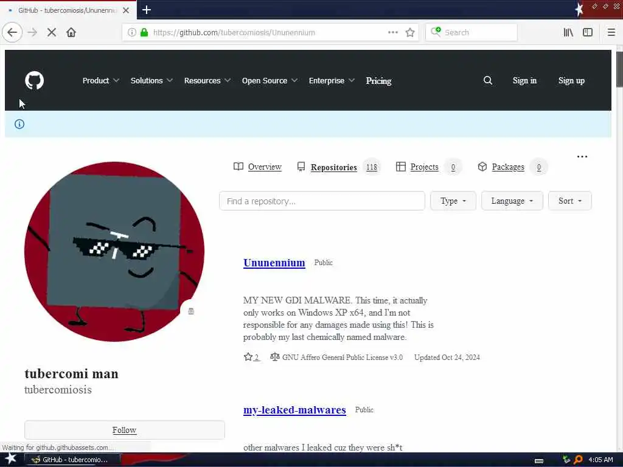Expand the Enterprise navigation dropdown

pyautogui.click(x=332, y=81)
